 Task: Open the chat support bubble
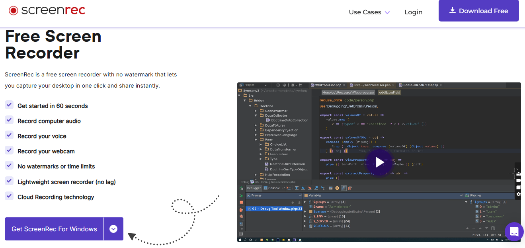tap(514, 232)
